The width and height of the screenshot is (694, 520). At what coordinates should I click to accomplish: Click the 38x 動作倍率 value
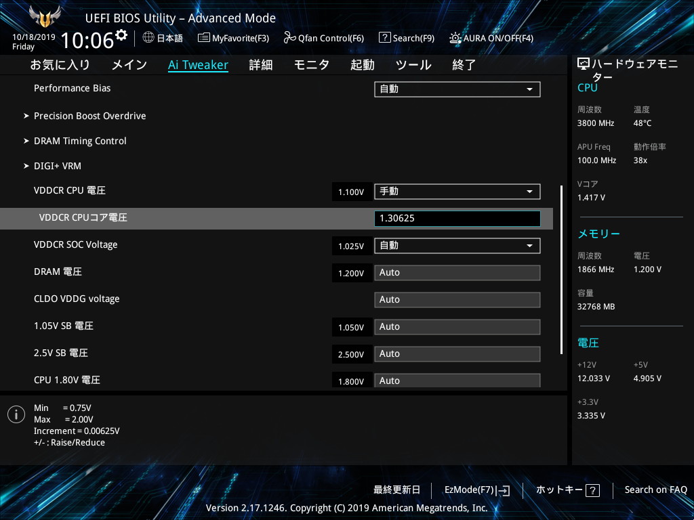pyautogui.click(x=640, y=160)
